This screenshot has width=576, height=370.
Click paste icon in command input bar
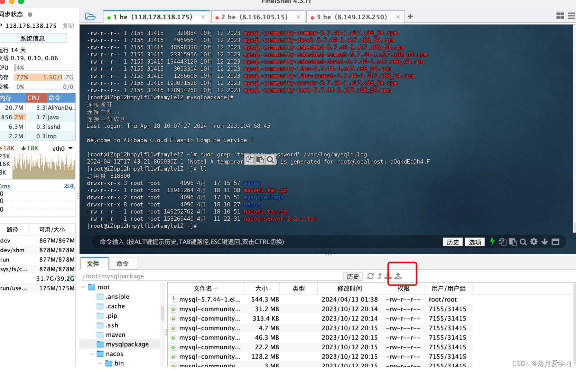(513, 242)
